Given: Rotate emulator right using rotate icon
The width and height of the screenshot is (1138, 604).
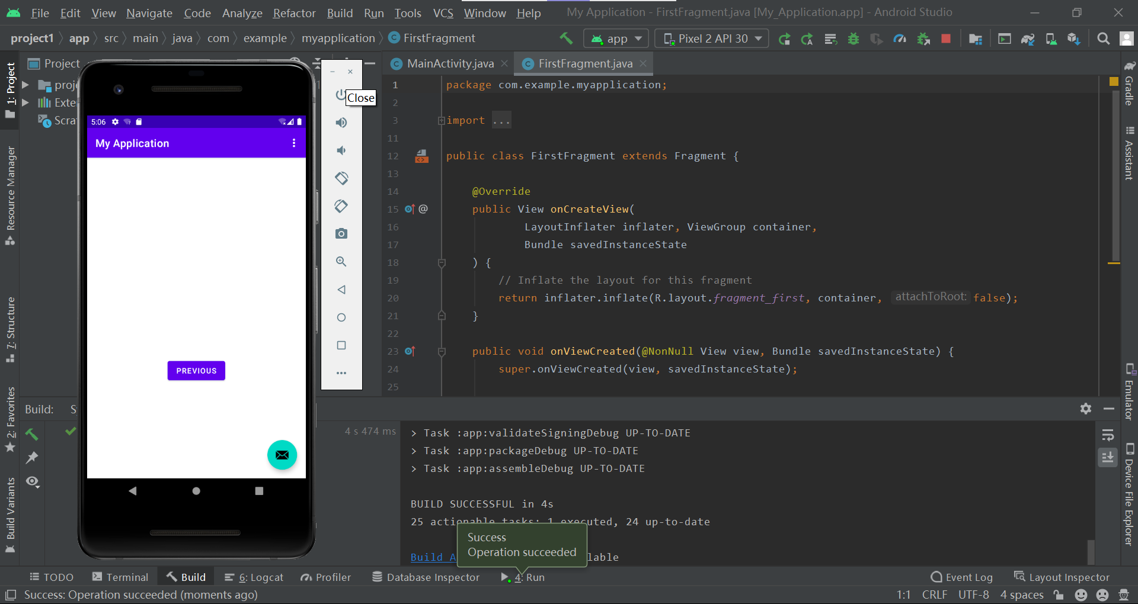Looking at the screenshot, I should pos(341,206).
